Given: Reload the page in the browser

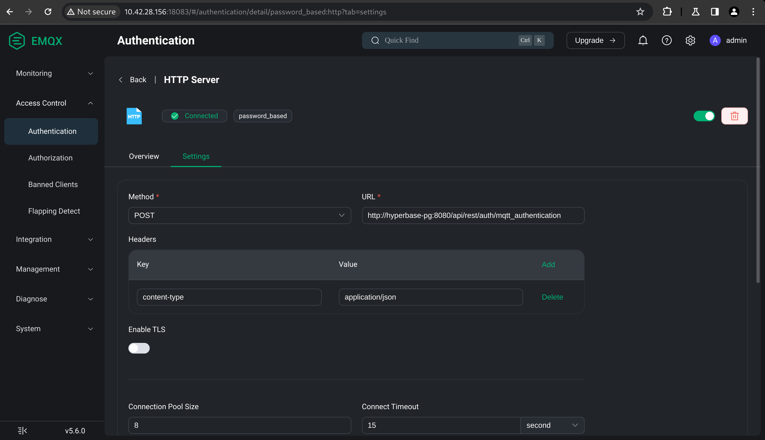Looking at the screenshot, I should (48, 12).
